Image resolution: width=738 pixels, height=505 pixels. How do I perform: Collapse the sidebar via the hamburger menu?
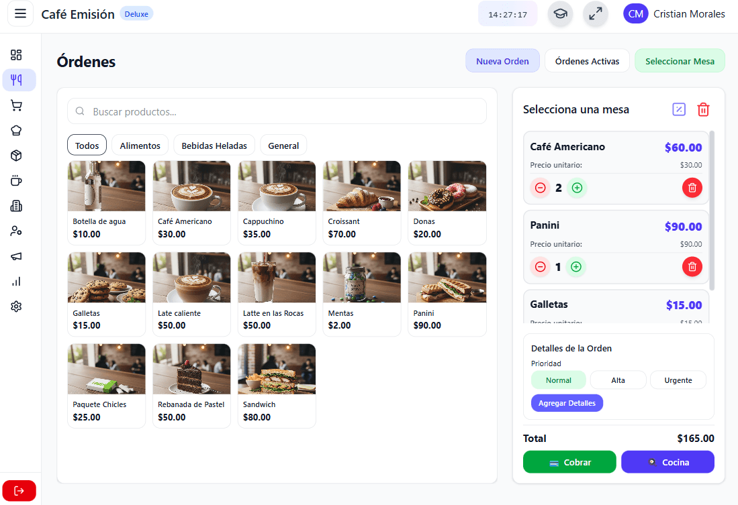pos(20,13)
